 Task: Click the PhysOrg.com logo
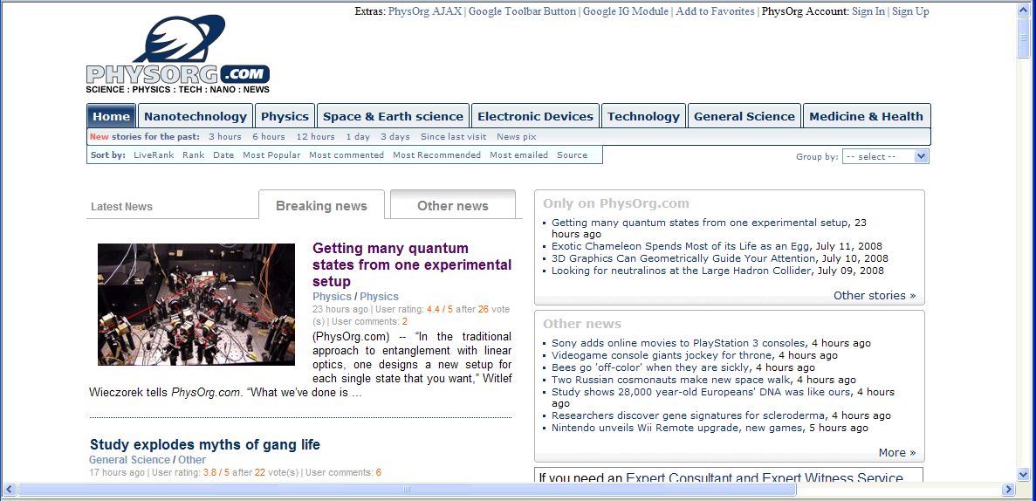[x=178, y=54]
